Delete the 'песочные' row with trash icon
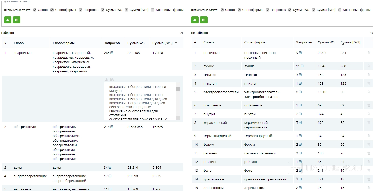Viewport: 375px width, 191px height. point(369,53)
